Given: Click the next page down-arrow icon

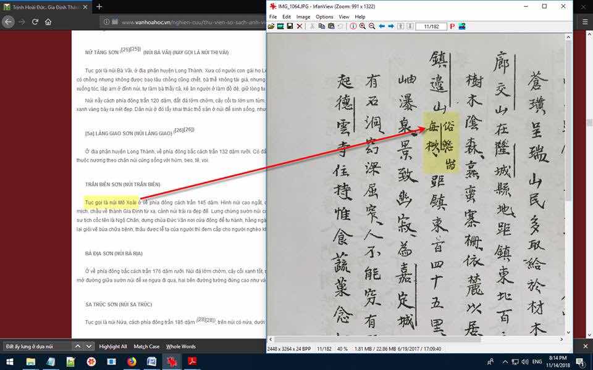Looking at the screenshot, I should 410,26.
